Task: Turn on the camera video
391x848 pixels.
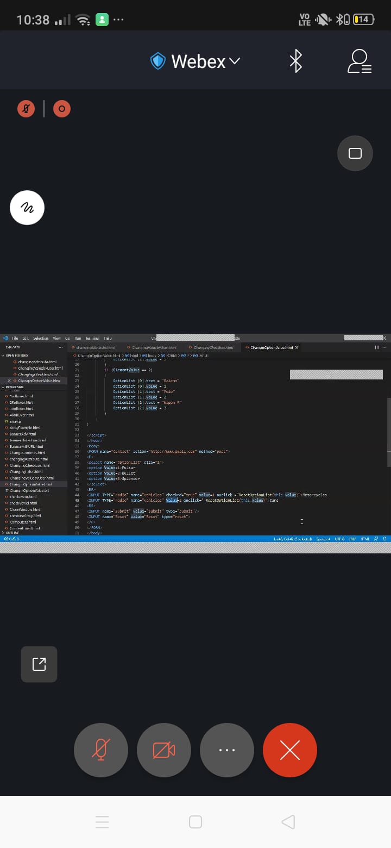Action: tap(164, 750)
